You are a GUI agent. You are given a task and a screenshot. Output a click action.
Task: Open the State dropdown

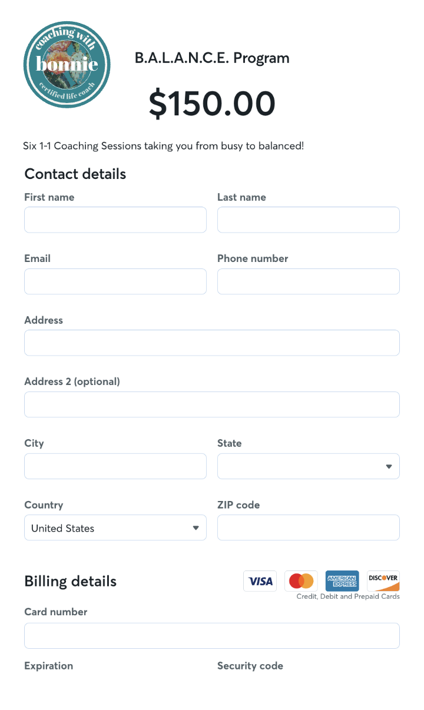pyautogui.click(x=308, y=466)
